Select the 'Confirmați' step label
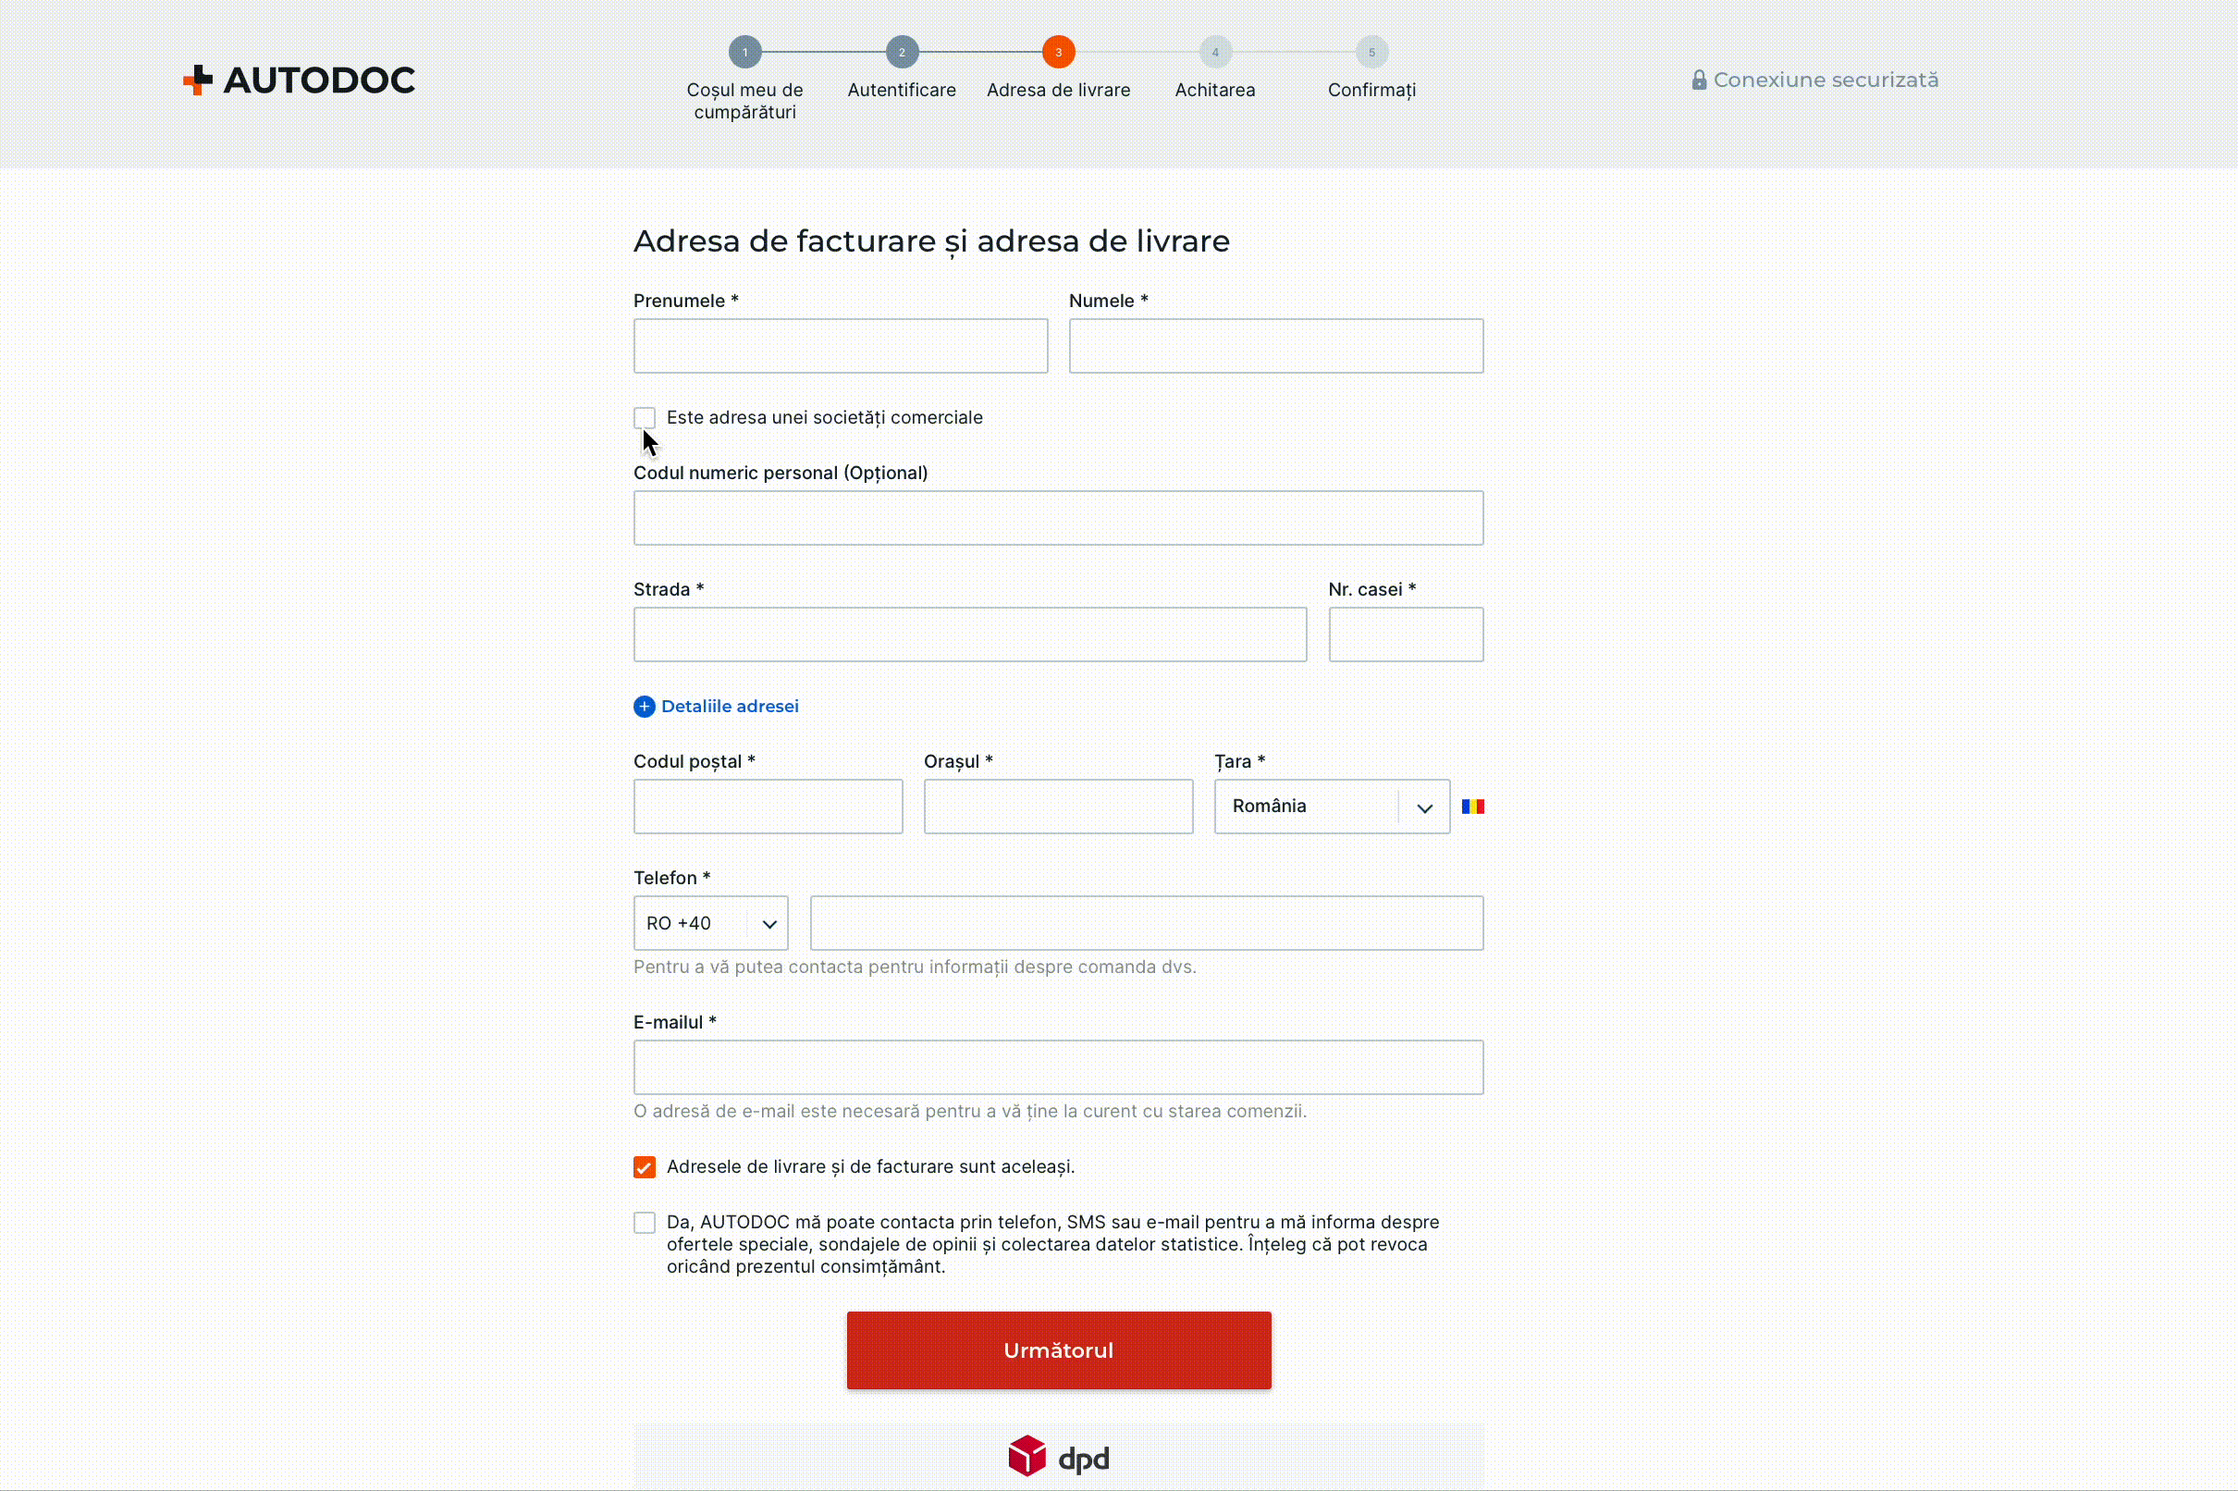 coord(1371,91)
